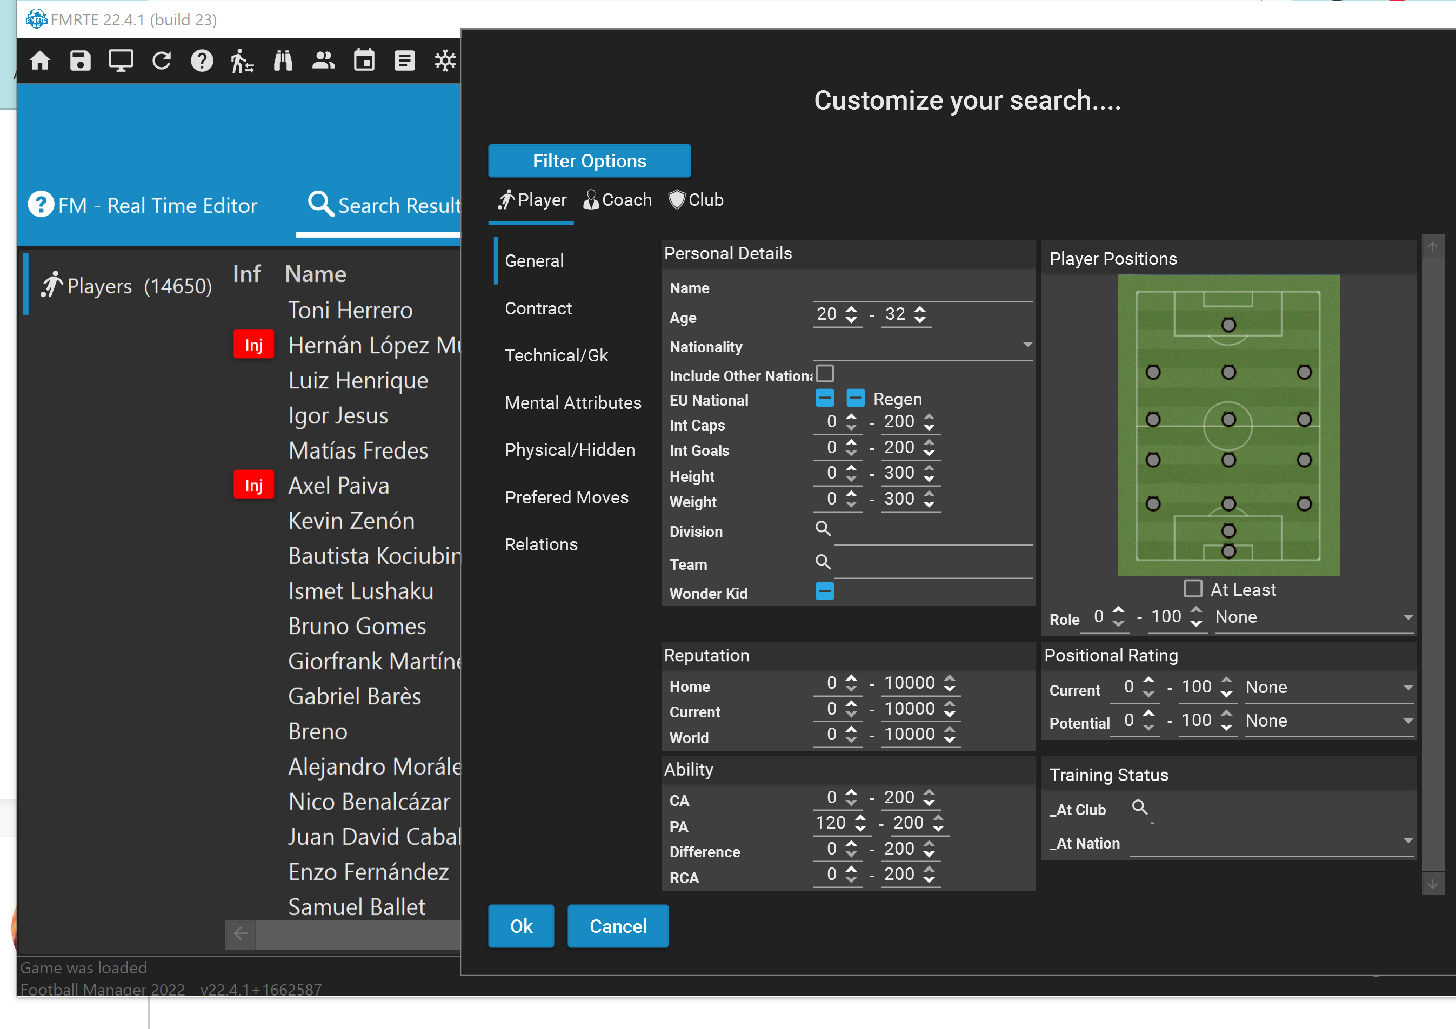Toggle the Wonder Kid checkbox
The width and height of the screenshot is (1456, 1029).
pos(824,592)
